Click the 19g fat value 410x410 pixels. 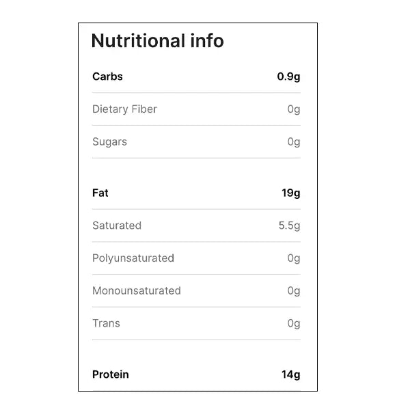(x=290, y=193)
